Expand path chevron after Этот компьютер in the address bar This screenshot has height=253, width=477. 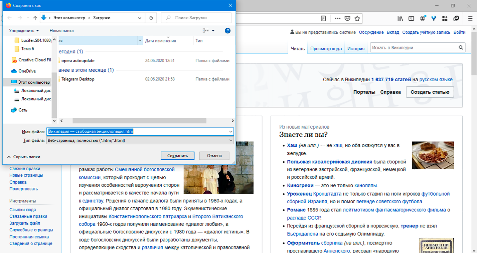click(x=89, y=18)
